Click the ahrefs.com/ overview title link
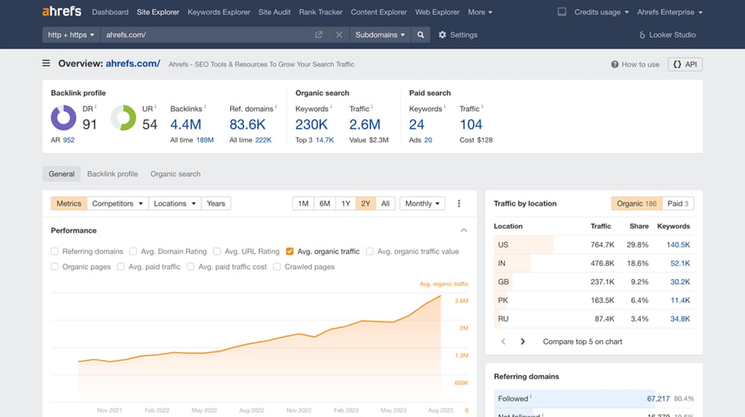This screenshot has width=745, height=417. [133, 63]
